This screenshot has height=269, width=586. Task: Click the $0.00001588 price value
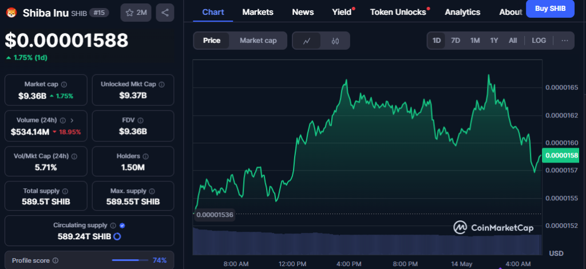click(x=66, y=40)
